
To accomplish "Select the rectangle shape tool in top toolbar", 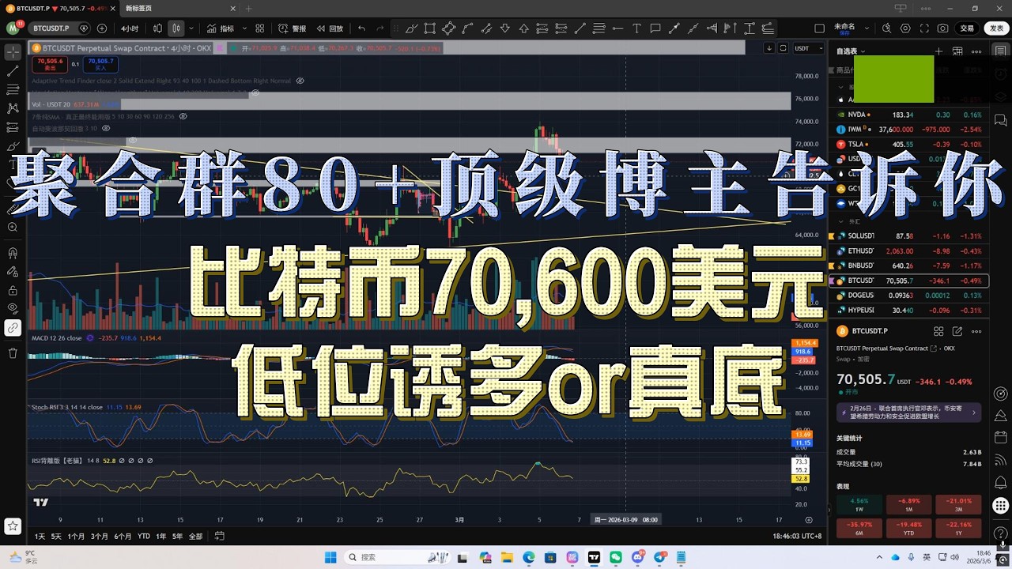I will pos(429,28).
